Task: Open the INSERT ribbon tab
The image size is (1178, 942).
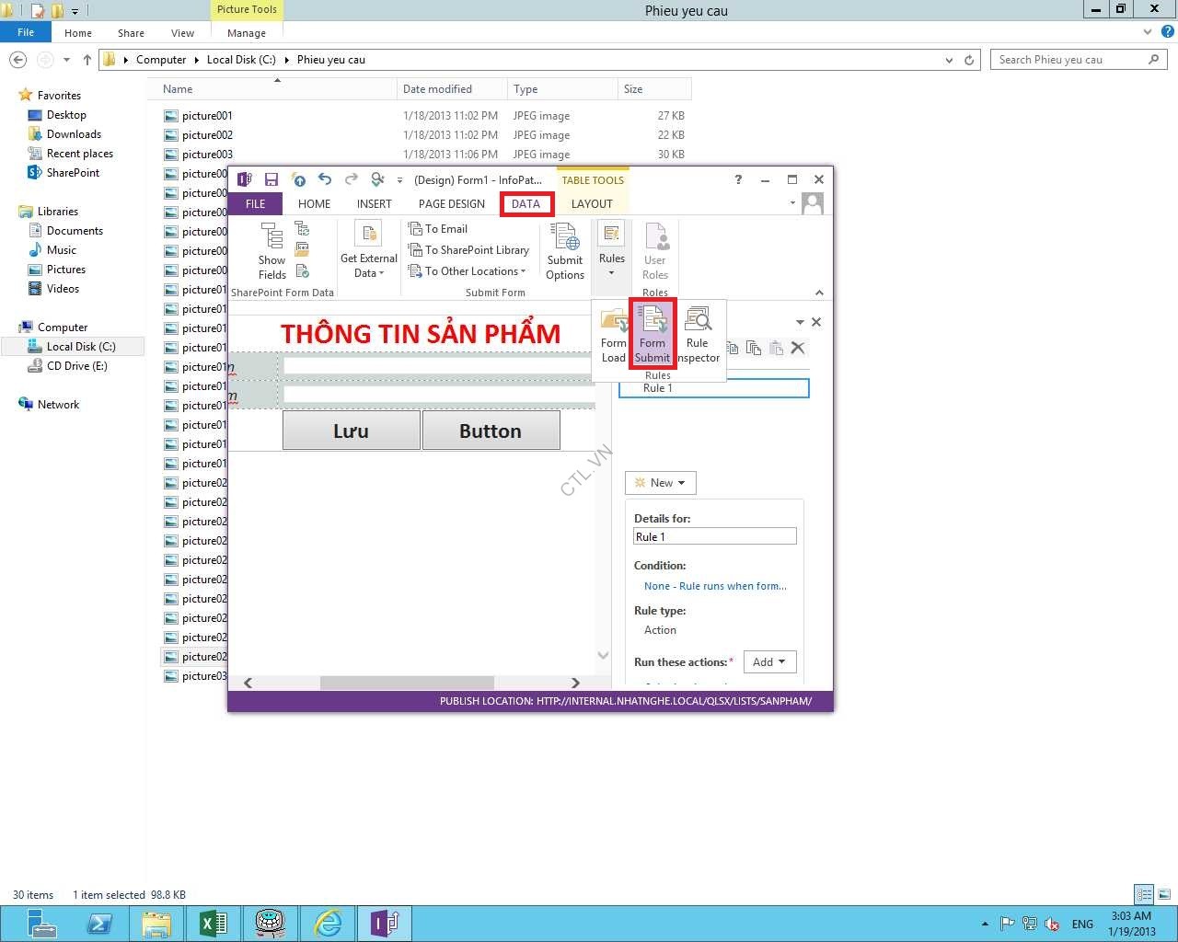Action: [374, 204]
